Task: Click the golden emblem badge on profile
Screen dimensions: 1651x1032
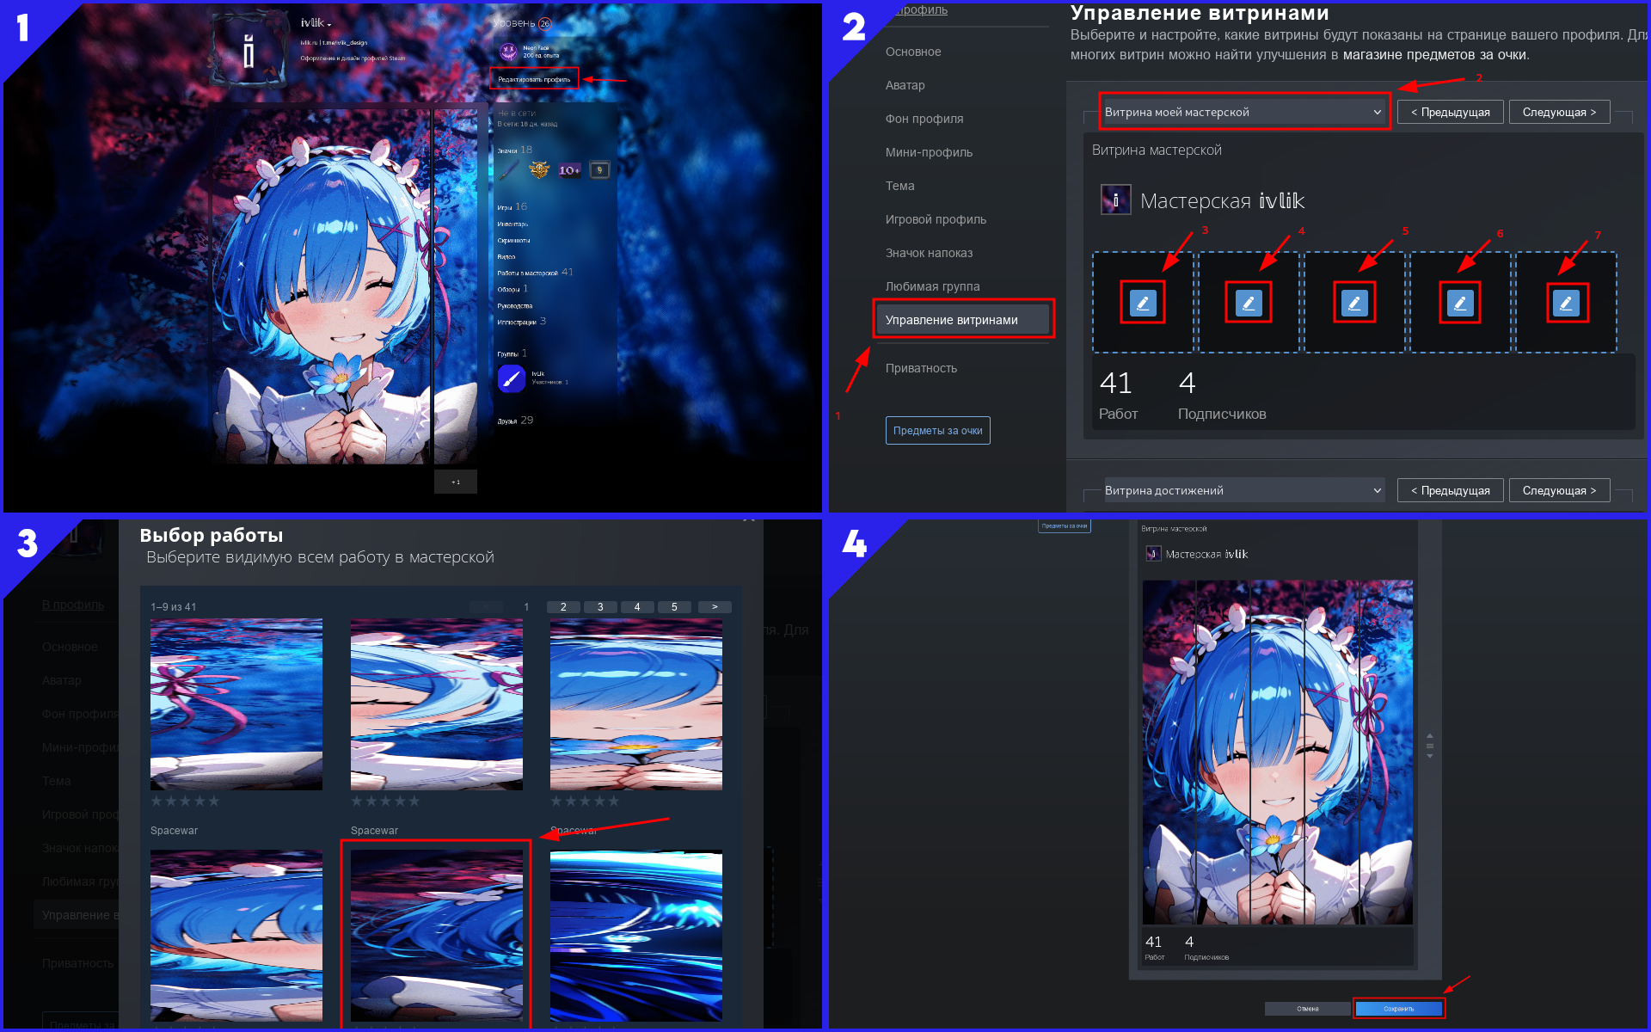Action: point(539,169)
